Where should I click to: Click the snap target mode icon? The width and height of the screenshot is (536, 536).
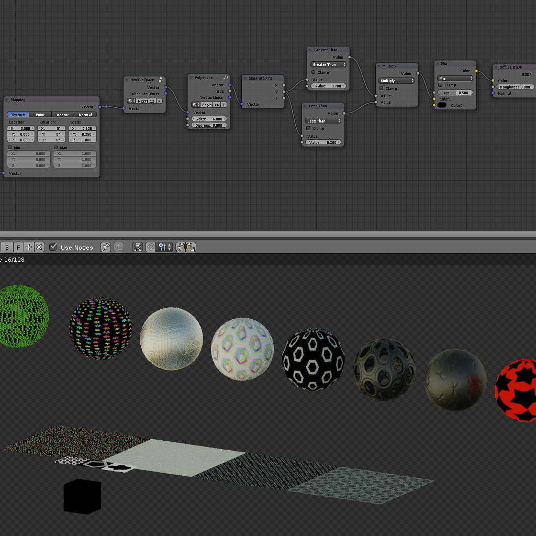click(x=163, y=248)
